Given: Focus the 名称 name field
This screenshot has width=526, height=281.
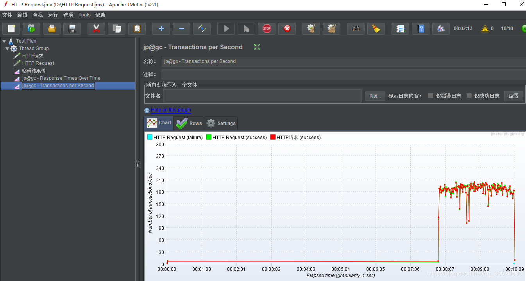Looking at the screenshot, I should pyautogui.click(x=344, y=61).
